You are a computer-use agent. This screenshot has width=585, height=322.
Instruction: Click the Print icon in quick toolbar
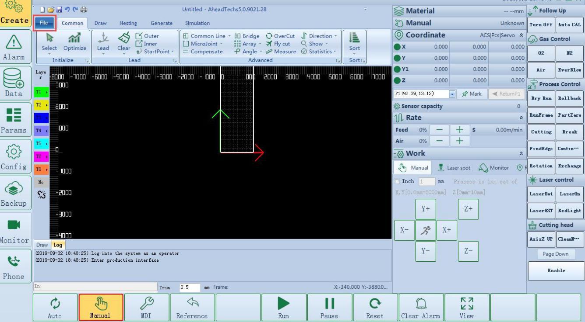(84, 9)
